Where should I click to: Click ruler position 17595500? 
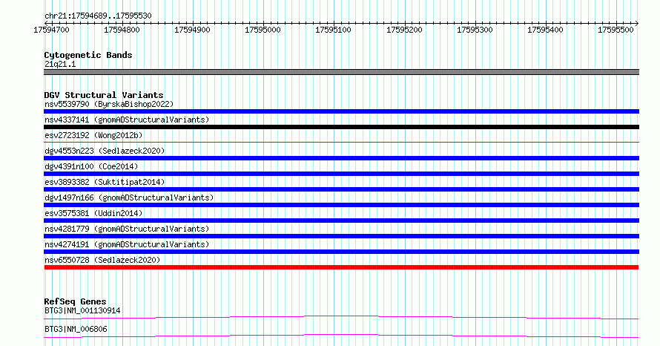point(616,30)
